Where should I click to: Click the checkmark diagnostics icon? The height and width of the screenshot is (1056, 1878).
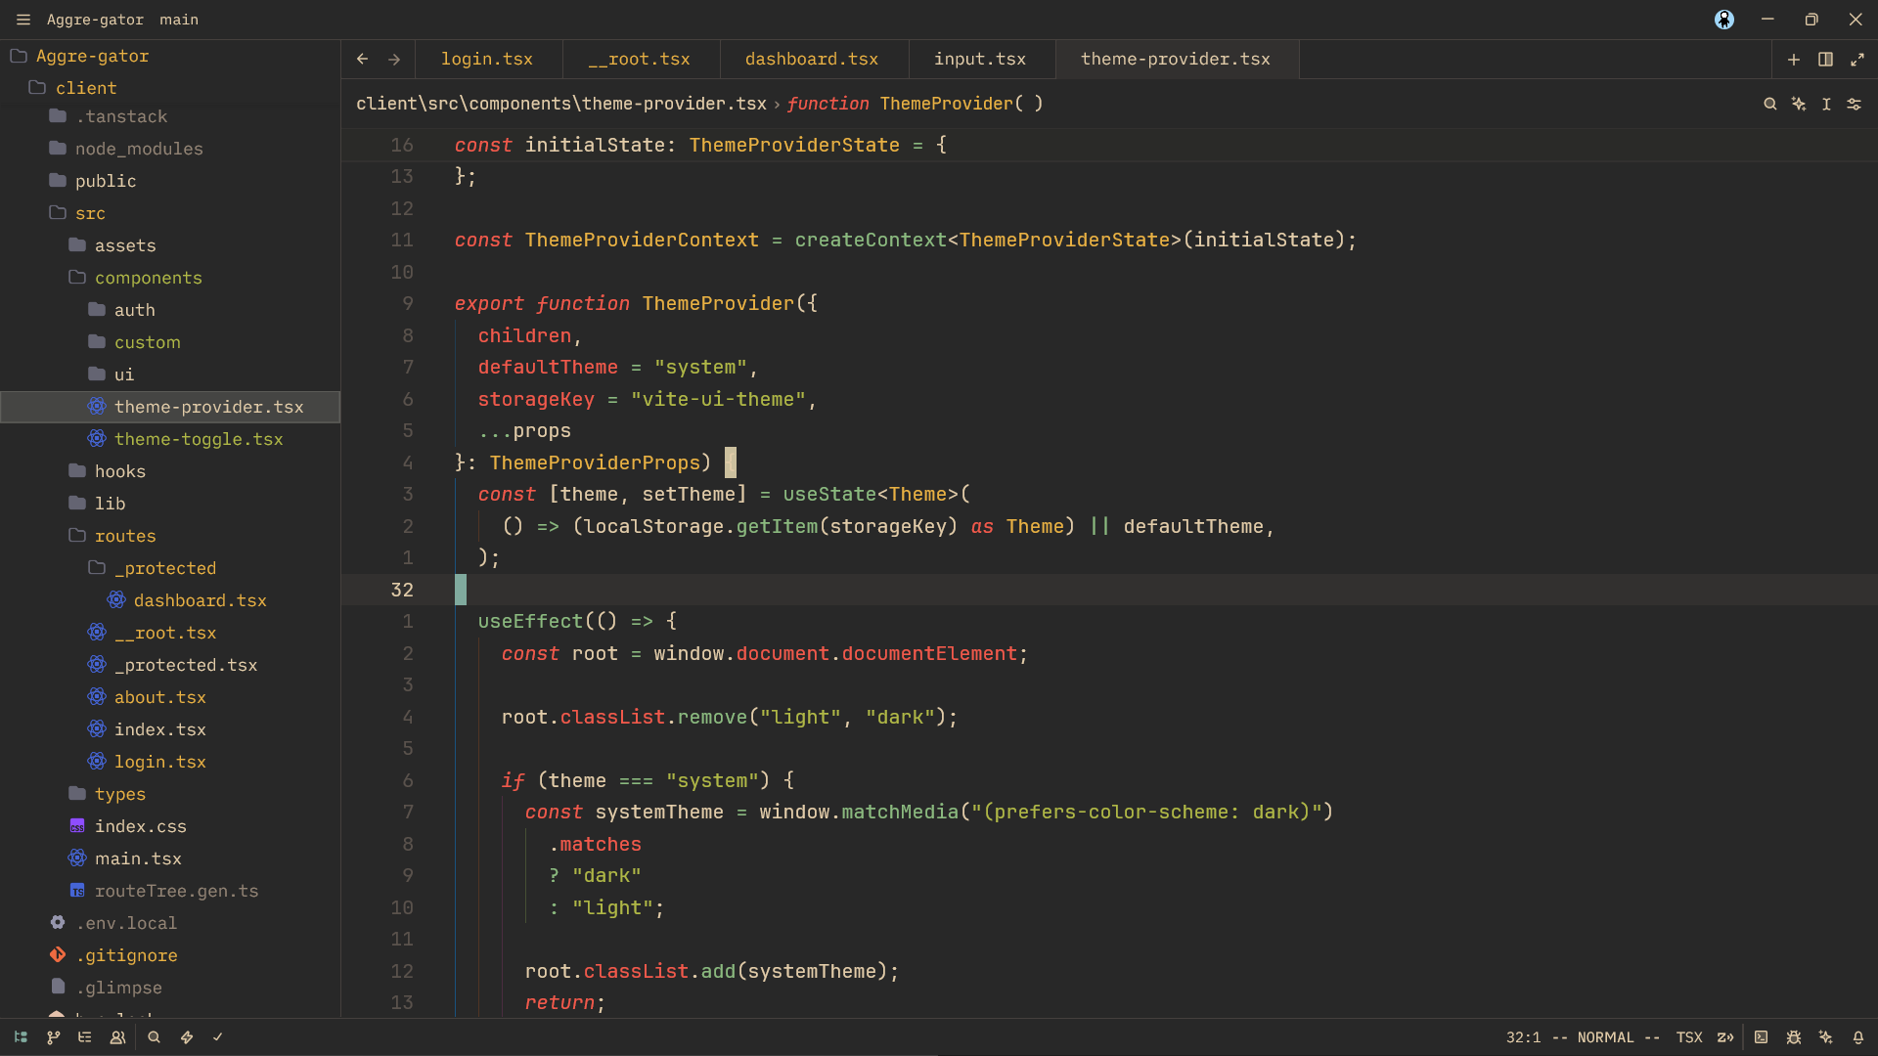click(x=218, y=1037)
